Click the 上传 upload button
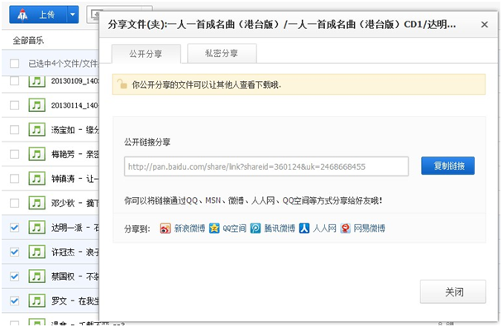This screenshot has width=502, height=327. point(38,15)
